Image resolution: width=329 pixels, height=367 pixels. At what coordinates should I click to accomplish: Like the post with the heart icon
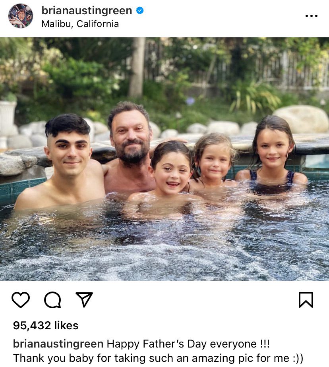pyautogui.click(x=21, y=300)
